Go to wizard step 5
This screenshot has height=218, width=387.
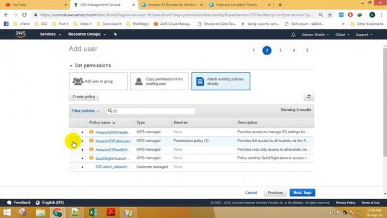pos(307,50)
